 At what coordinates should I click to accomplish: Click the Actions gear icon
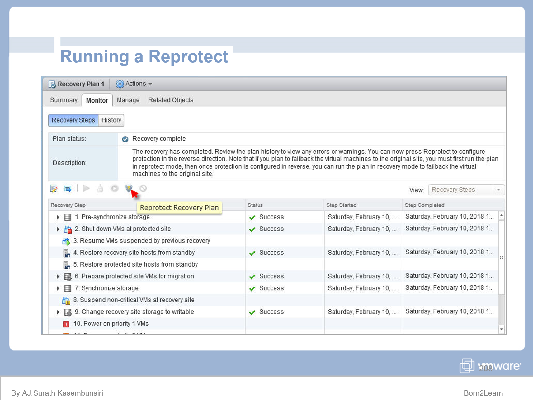pos(120,84)
